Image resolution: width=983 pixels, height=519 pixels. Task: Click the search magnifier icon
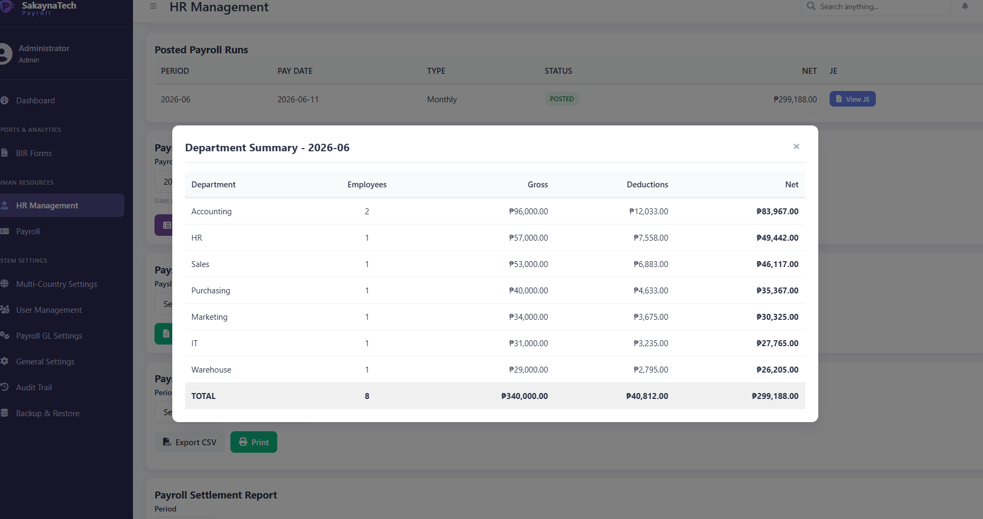tap(811, 6)
